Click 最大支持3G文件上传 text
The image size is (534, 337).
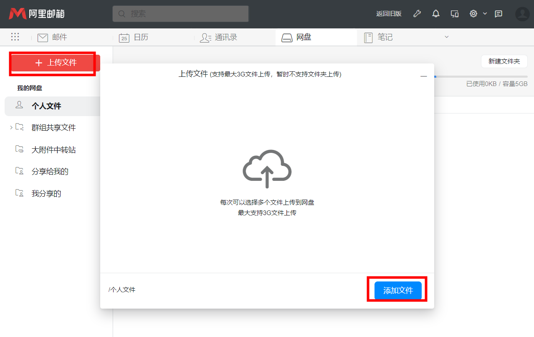pos(267,213)
